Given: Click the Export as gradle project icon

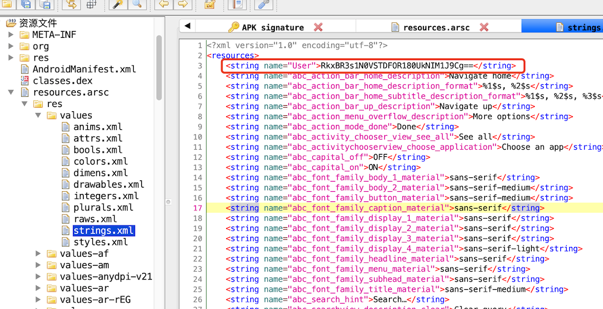Looking at the screenshot, I should point(45,4).
